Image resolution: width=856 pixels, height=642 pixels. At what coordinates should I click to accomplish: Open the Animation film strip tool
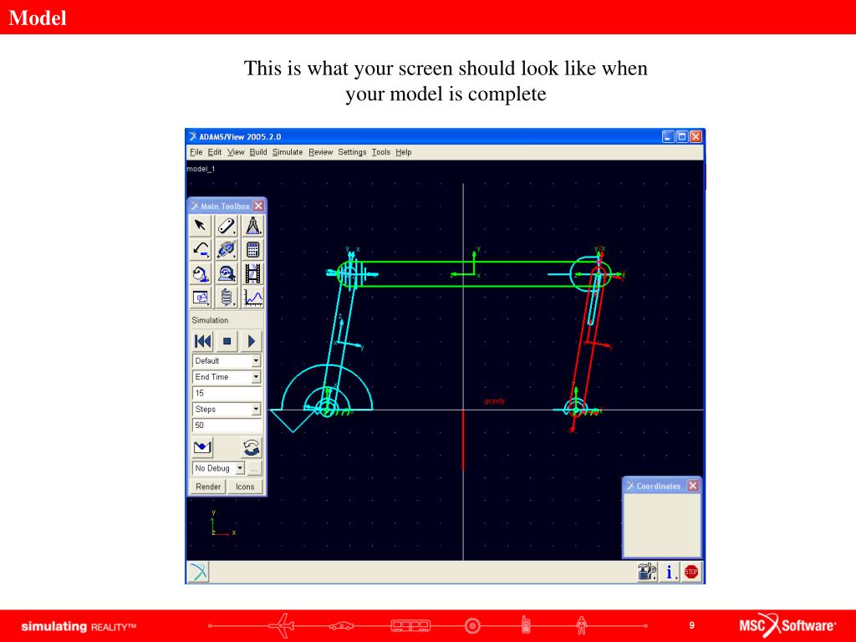pos(252,273)
